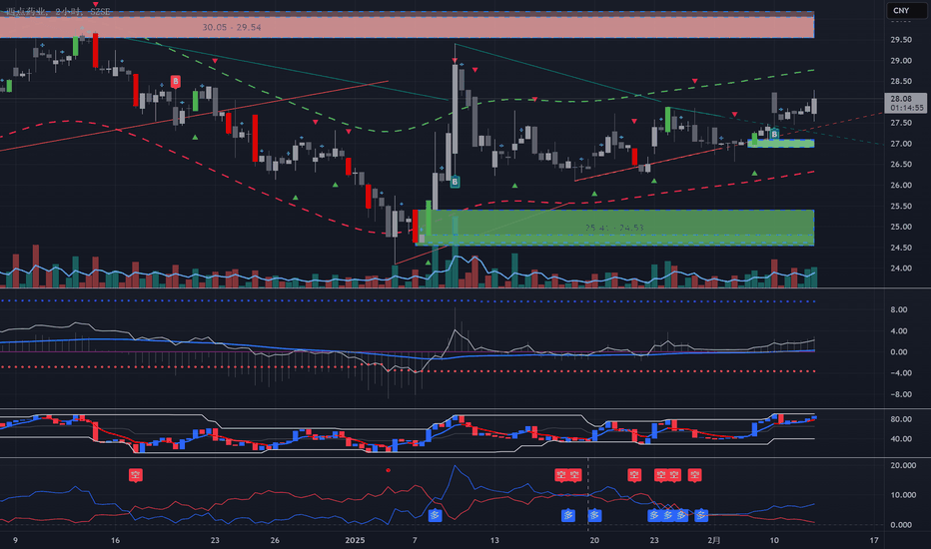This screenshot has height=549, width=931.
Task: Click the 25.00 price axis label
Action: 901,227
